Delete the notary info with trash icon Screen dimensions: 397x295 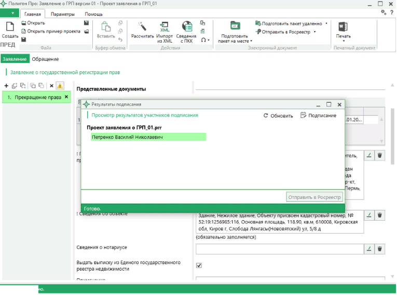[380, 249]
